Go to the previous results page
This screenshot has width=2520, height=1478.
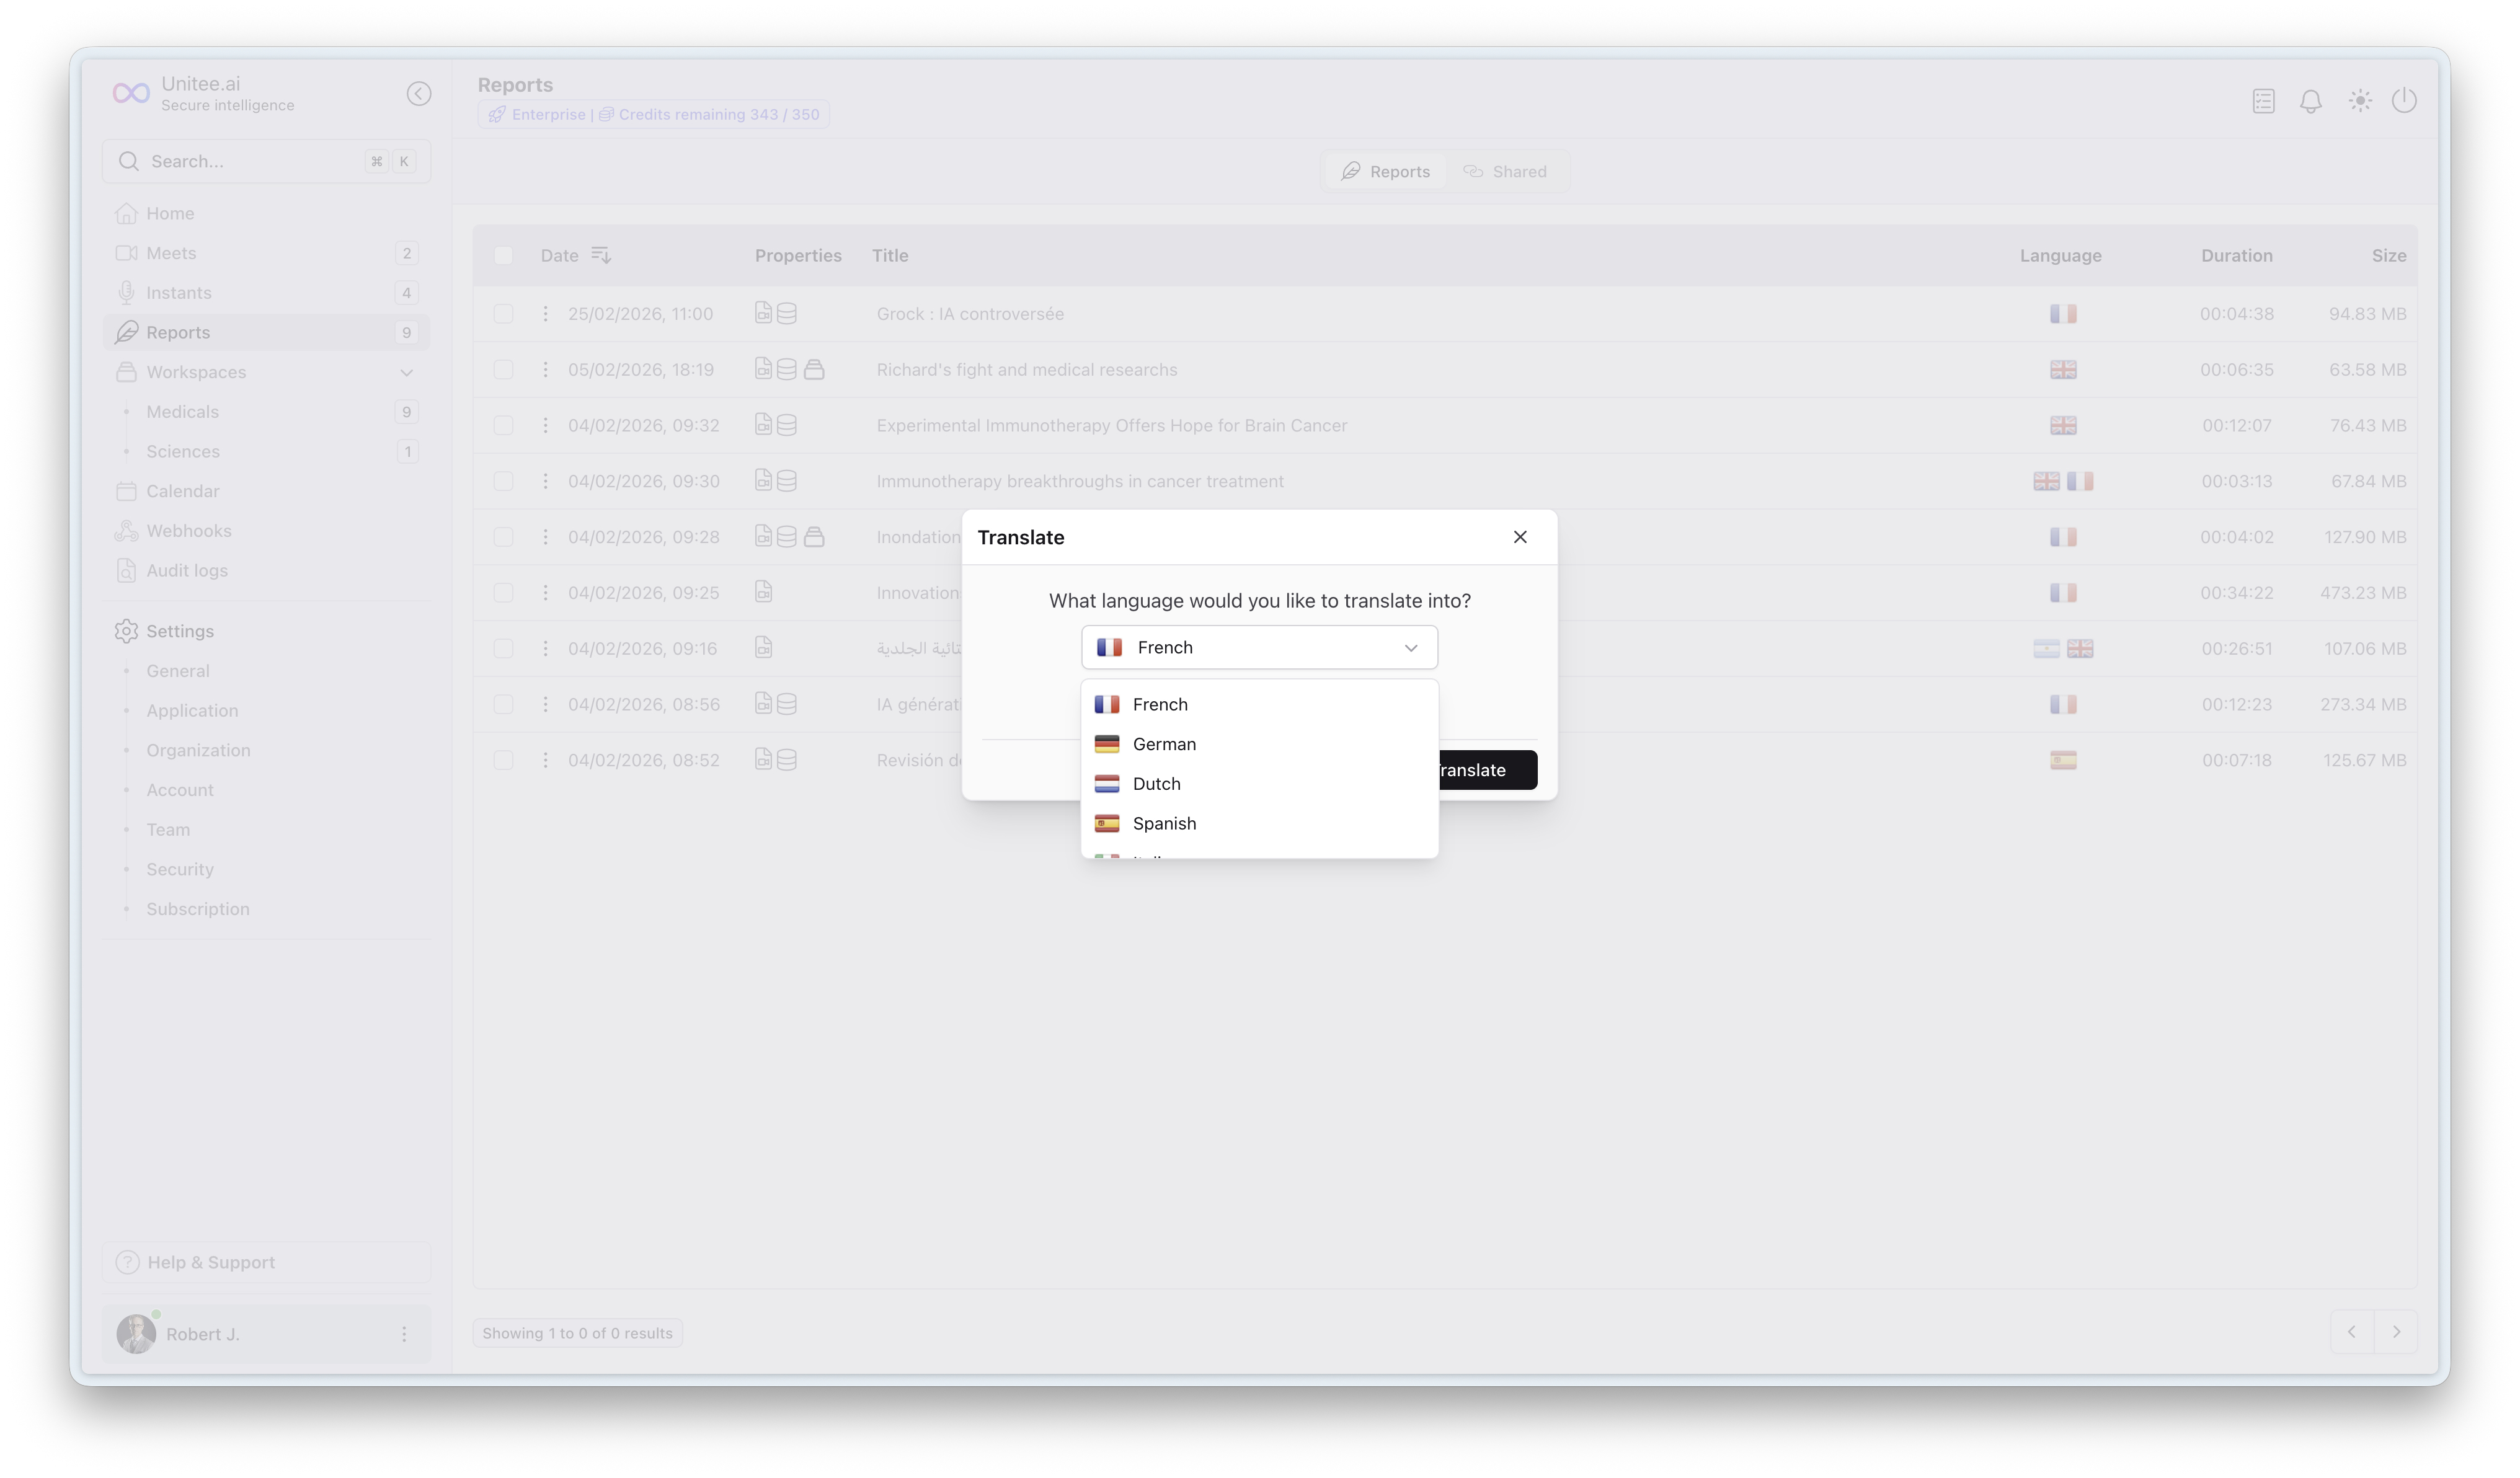2352,1332
